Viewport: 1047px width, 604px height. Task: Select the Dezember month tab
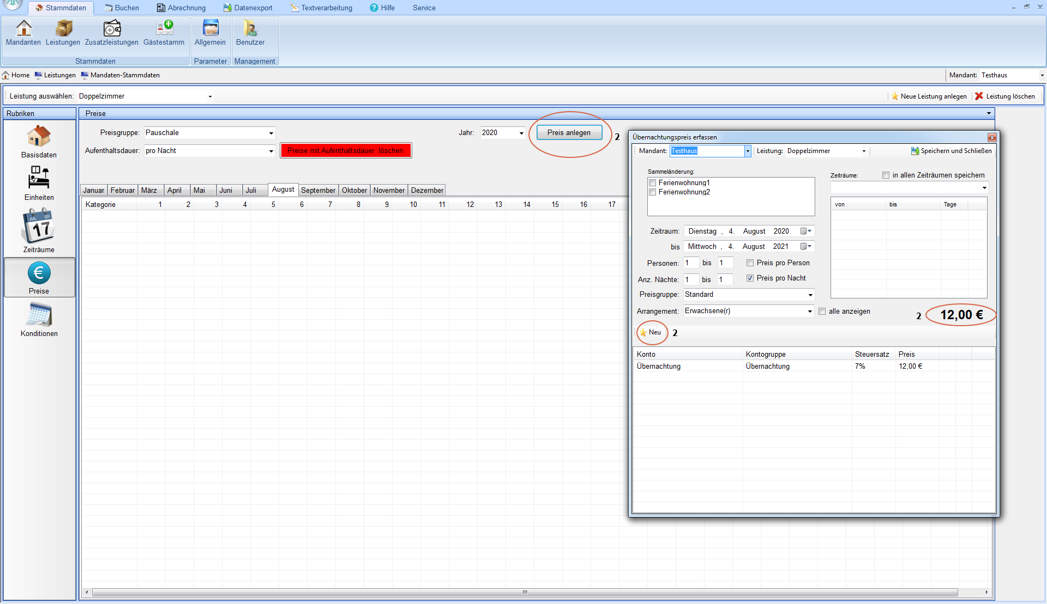point(427,190)
